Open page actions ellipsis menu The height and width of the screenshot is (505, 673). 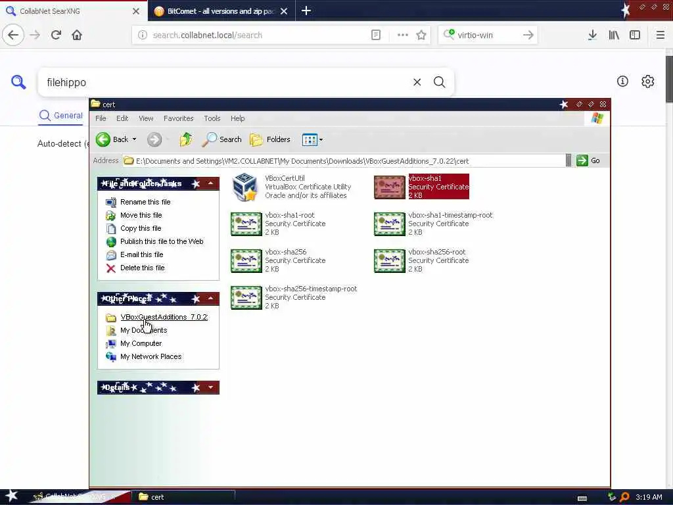(x=403, y=36)
